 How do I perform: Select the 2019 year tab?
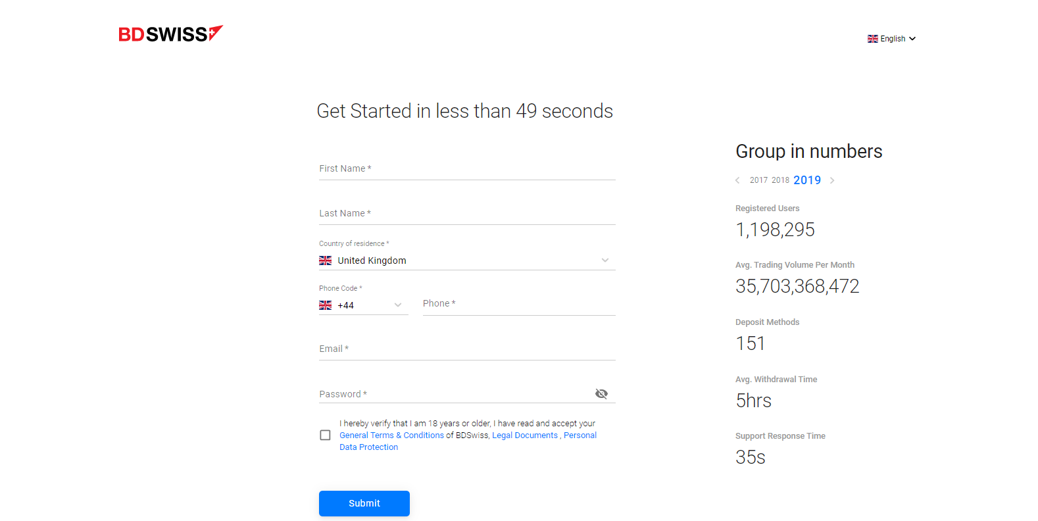(x=807, y=180)
